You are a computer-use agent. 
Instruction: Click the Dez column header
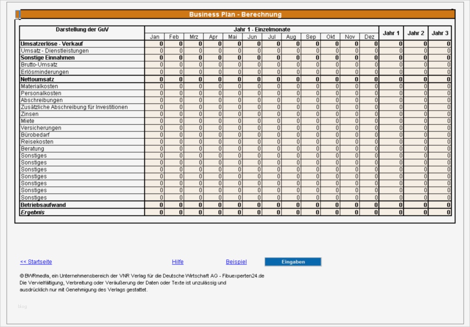(x=369, y=36)
